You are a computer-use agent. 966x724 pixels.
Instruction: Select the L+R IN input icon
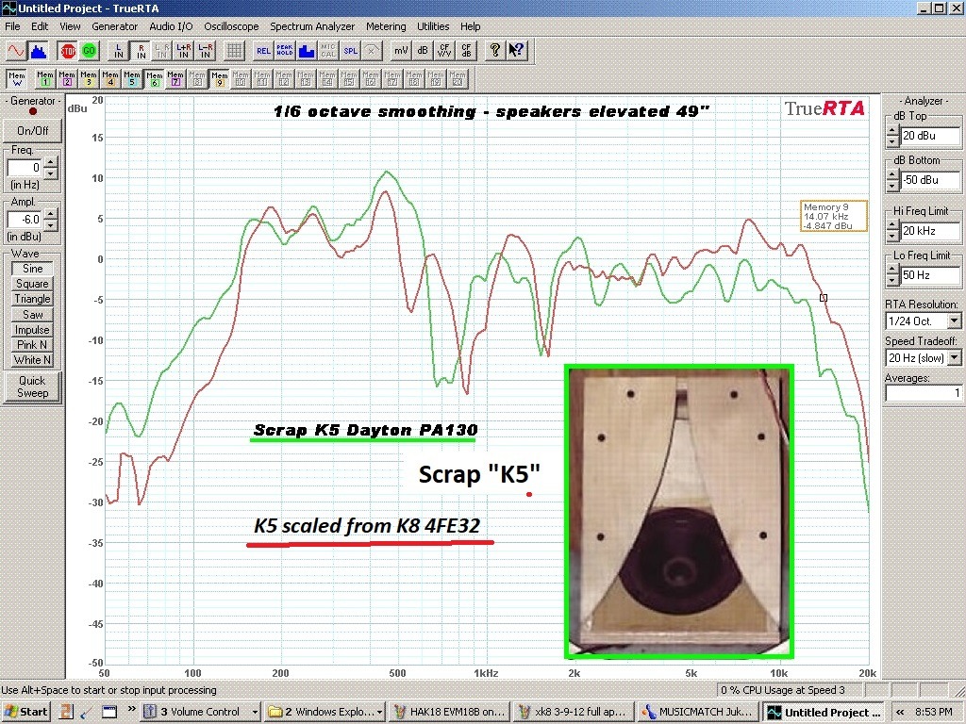[184, 51]
